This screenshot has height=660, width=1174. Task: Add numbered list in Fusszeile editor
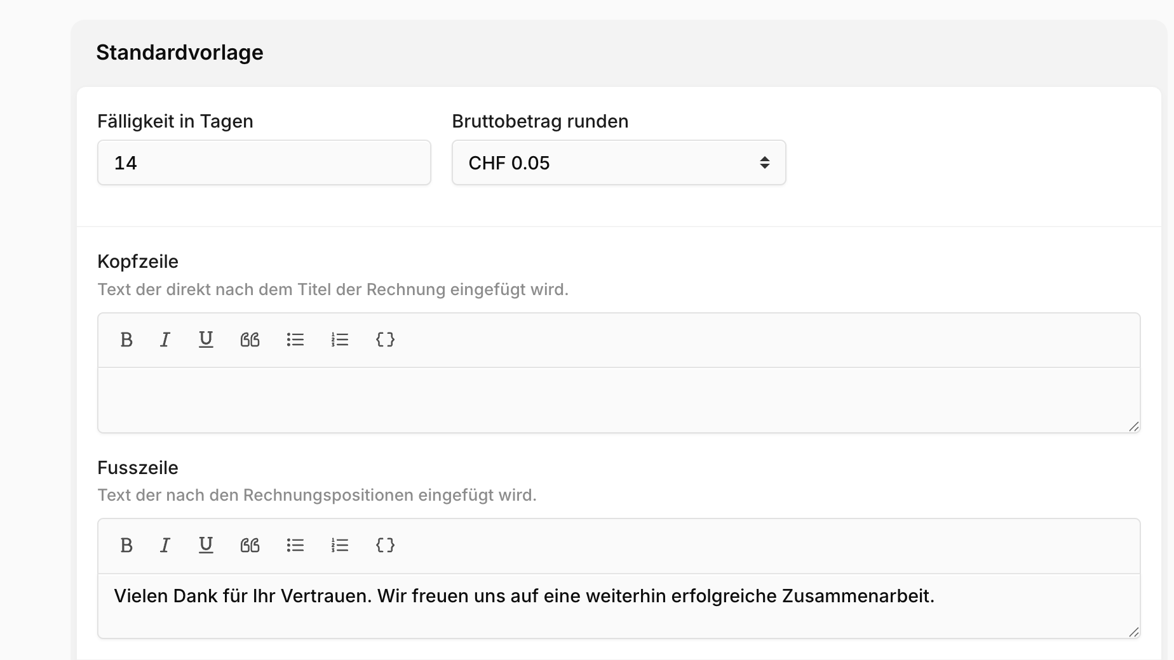point(340,546)
